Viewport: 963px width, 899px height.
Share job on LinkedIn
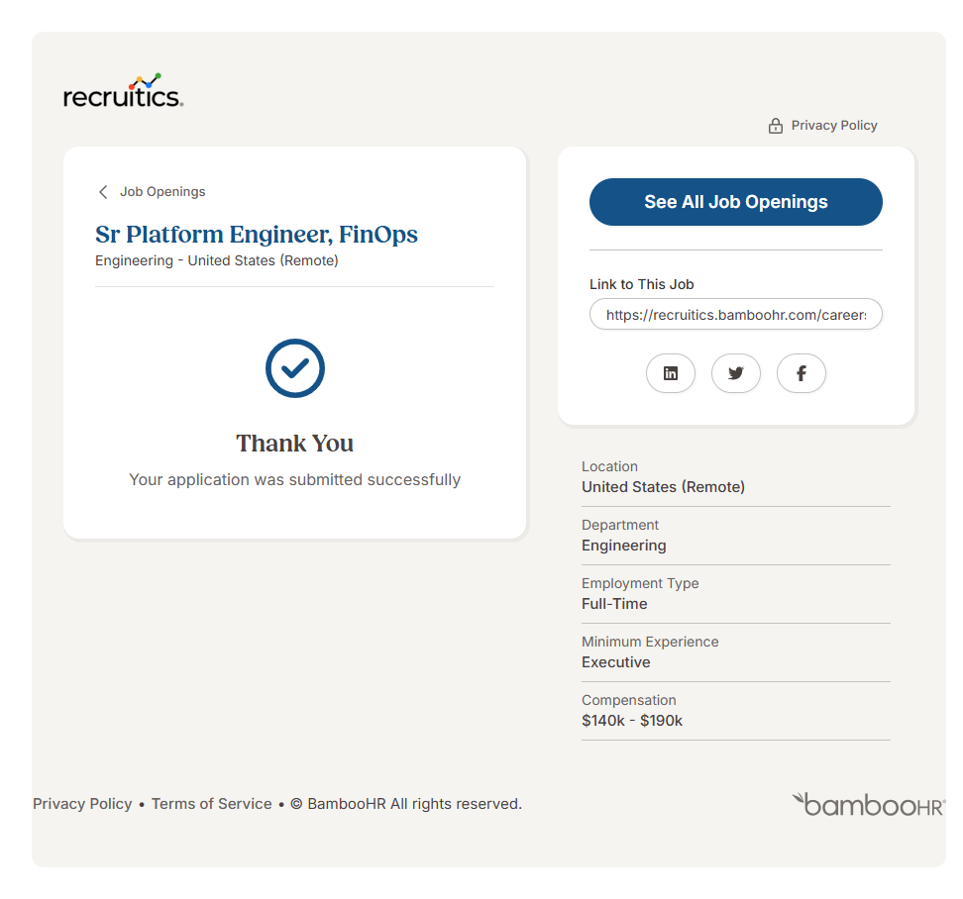671,373
